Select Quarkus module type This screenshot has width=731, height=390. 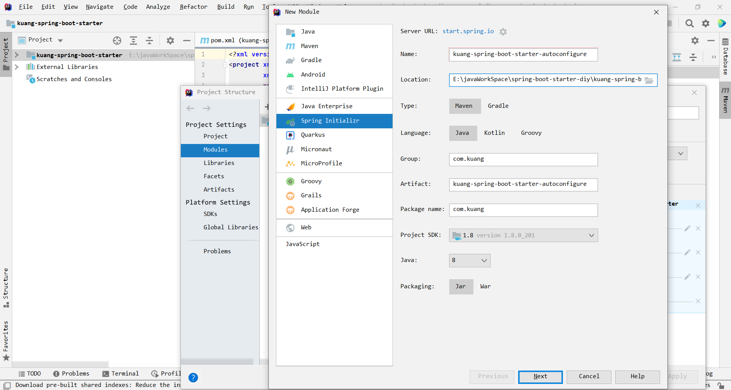pos(334,135)
